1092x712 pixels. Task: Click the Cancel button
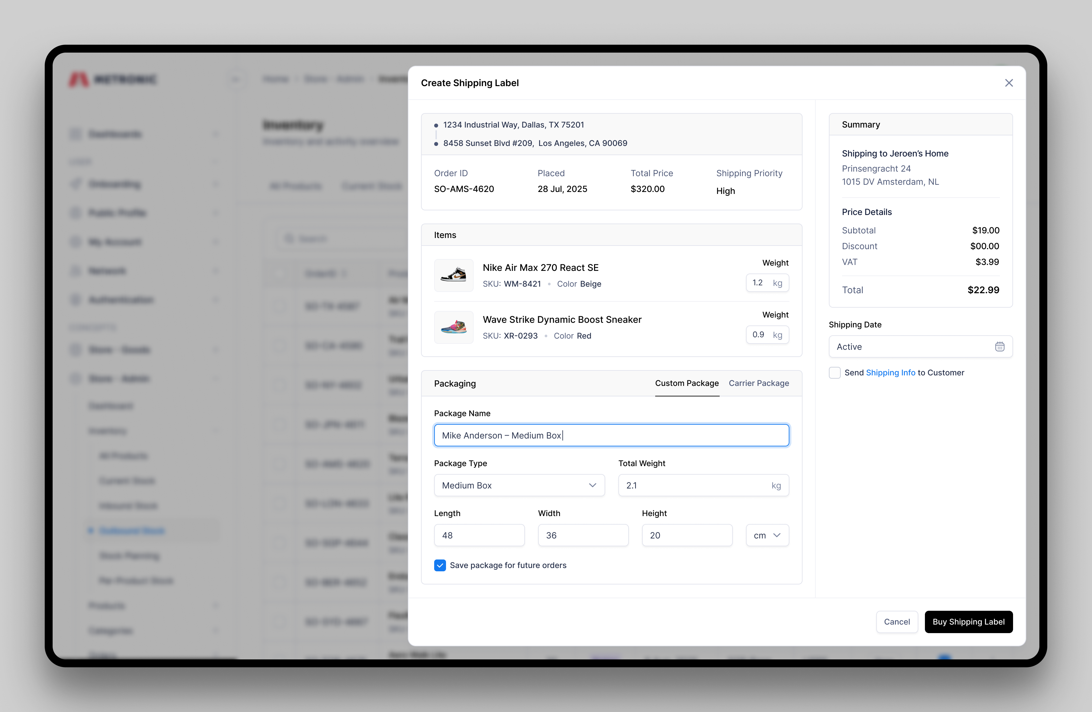point(897,622)
